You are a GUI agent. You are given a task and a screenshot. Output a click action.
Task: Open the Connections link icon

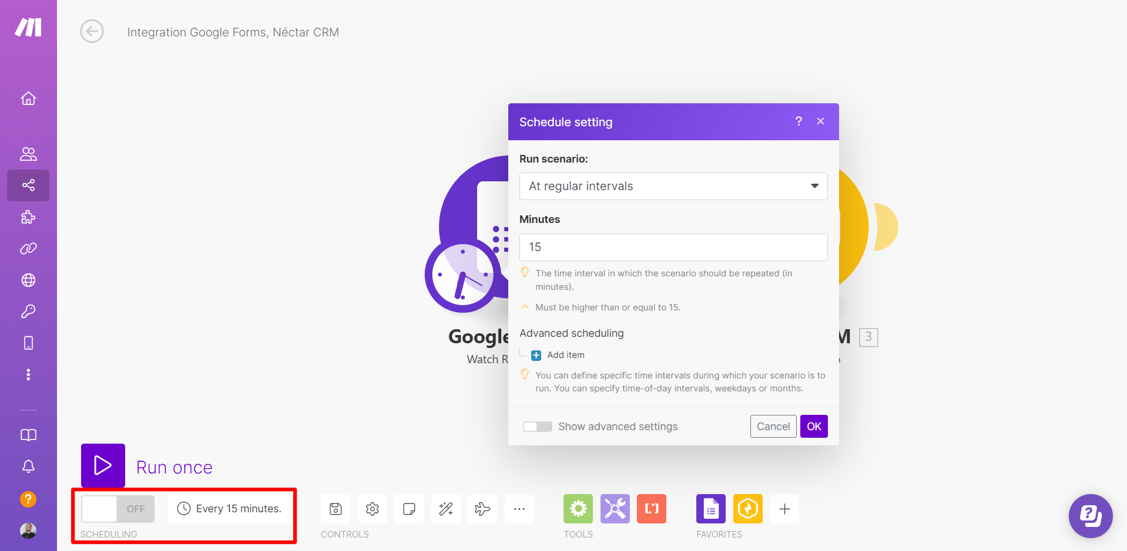(28, 249)
